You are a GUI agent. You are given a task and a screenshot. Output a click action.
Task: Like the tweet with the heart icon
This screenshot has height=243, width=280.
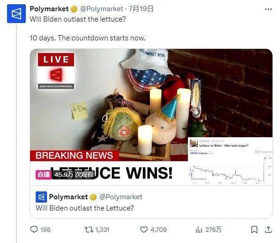[x=144, y=229]
